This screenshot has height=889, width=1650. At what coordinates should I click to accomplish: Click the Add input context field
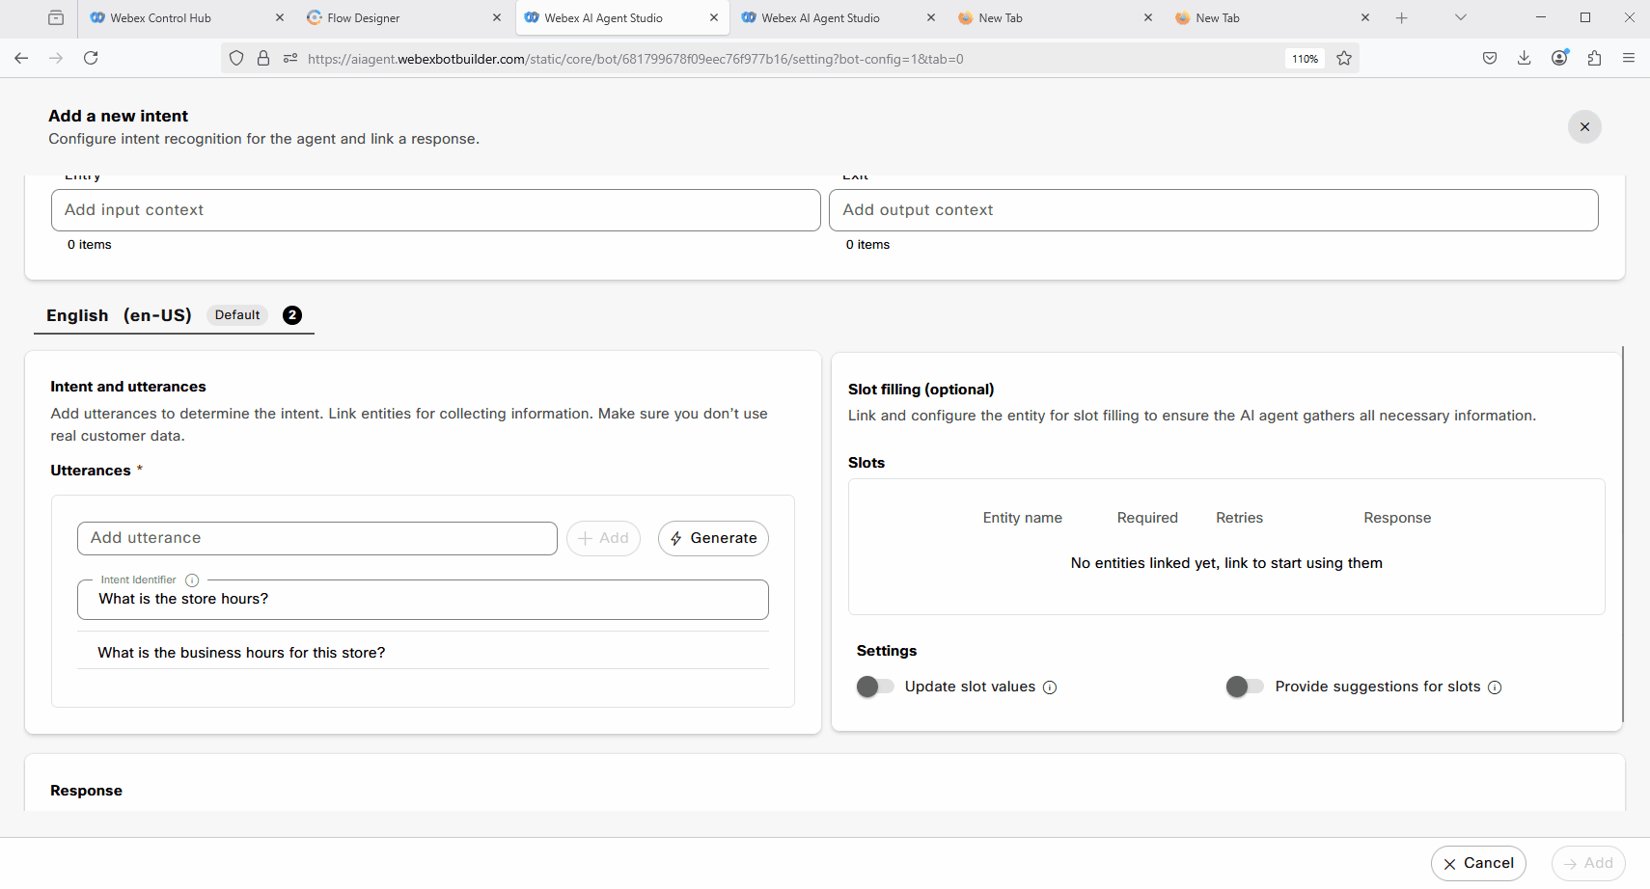pyautogui.click(x=435, y=210)
